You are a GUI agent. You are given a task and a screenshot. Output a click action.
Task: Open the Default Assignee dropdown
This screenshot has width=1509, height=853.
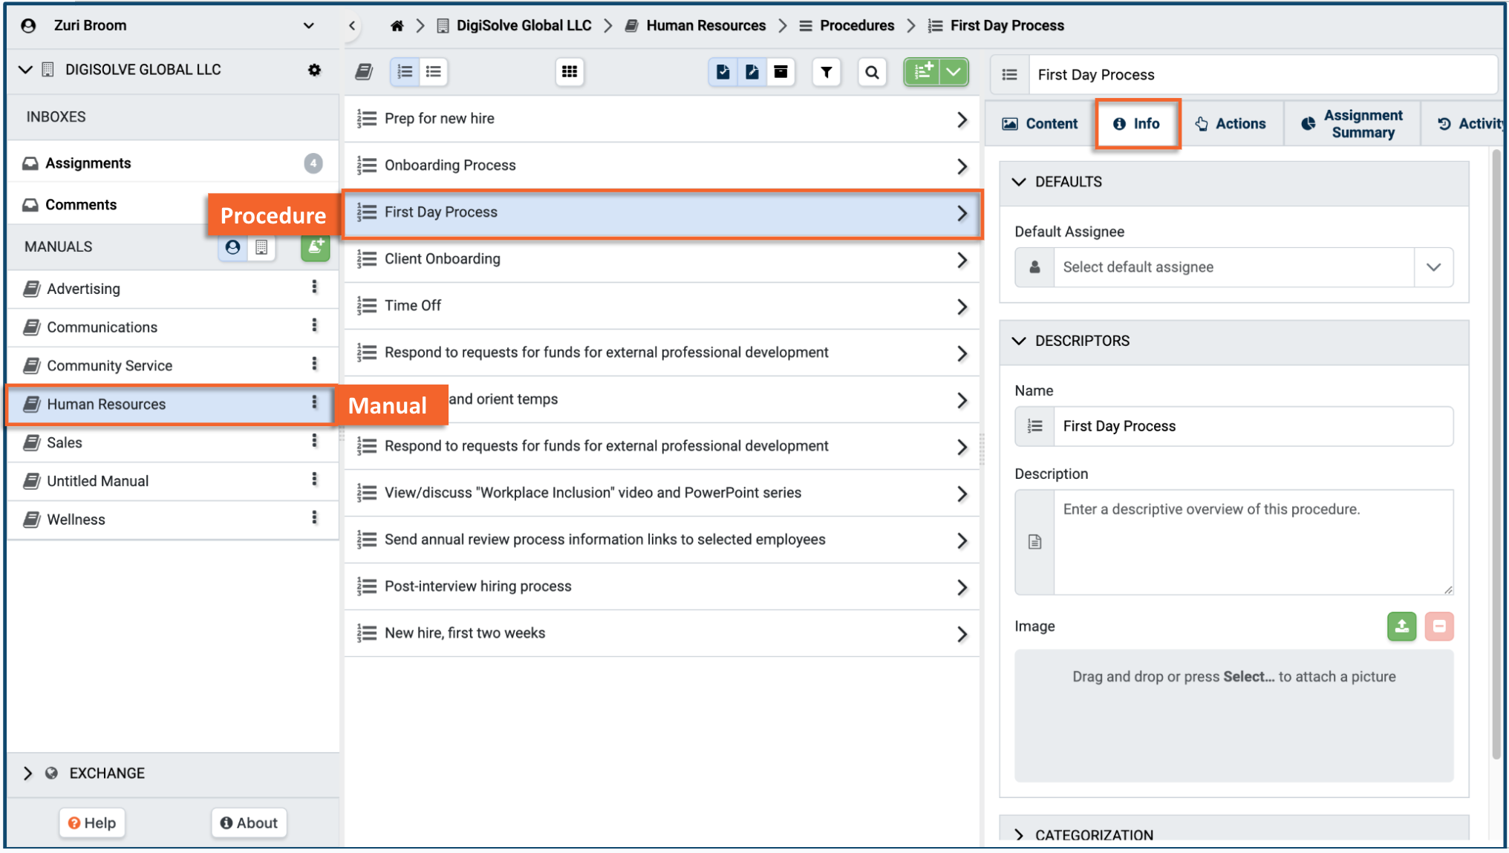point(1433,267)
